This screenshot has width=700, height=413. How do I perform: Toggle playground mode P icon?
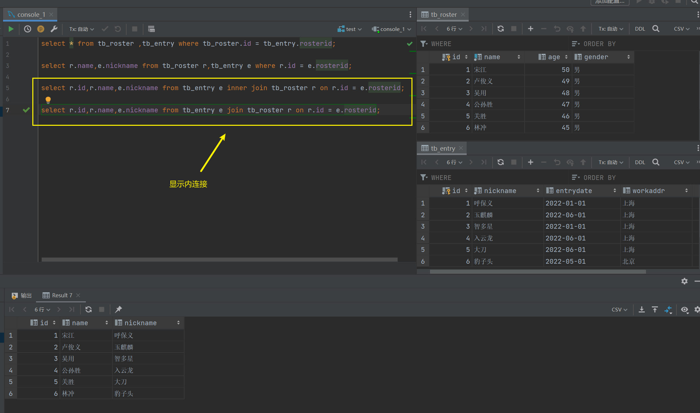pyautogui.click(x=41, y=29)
